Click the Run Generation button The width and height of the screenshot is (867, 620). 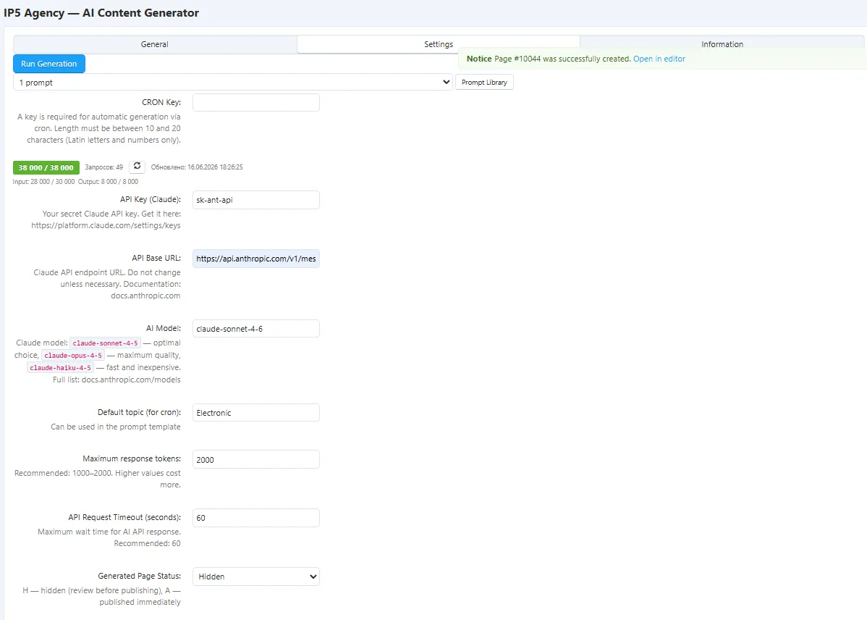coord(49,64)
